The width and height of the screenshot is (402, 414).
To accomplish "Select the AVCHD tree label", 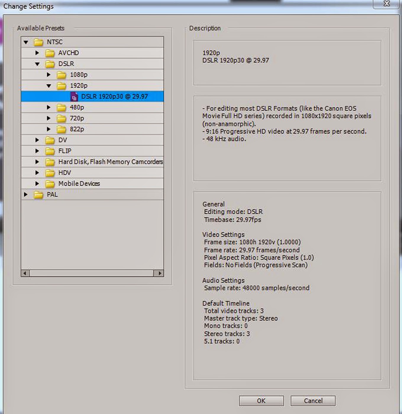I will [x=69, y=53].
